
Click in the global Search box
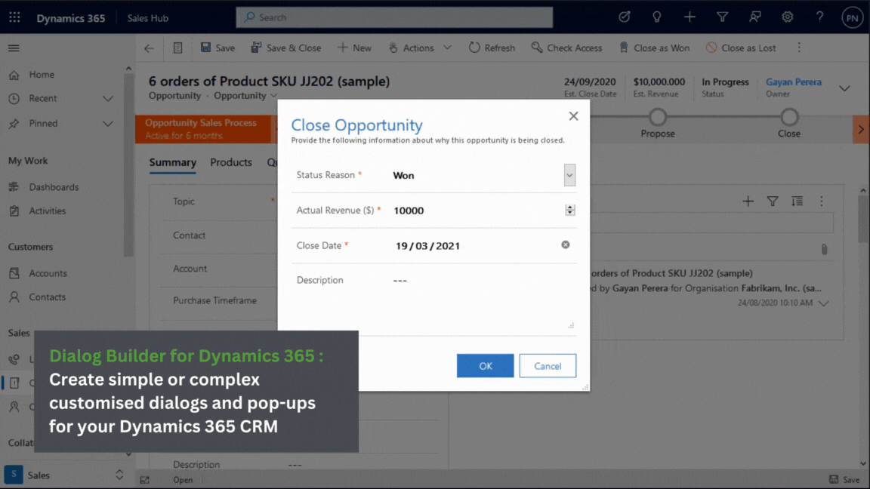[x=394, y=17]
